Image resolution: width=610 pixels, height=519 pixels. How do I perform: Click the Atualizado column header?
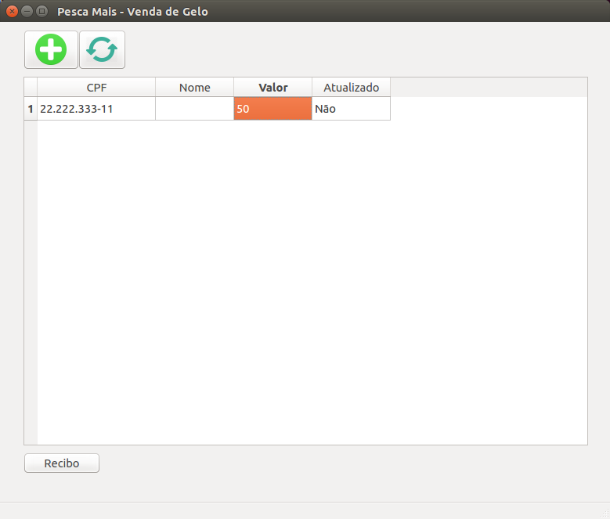point(352,88)
